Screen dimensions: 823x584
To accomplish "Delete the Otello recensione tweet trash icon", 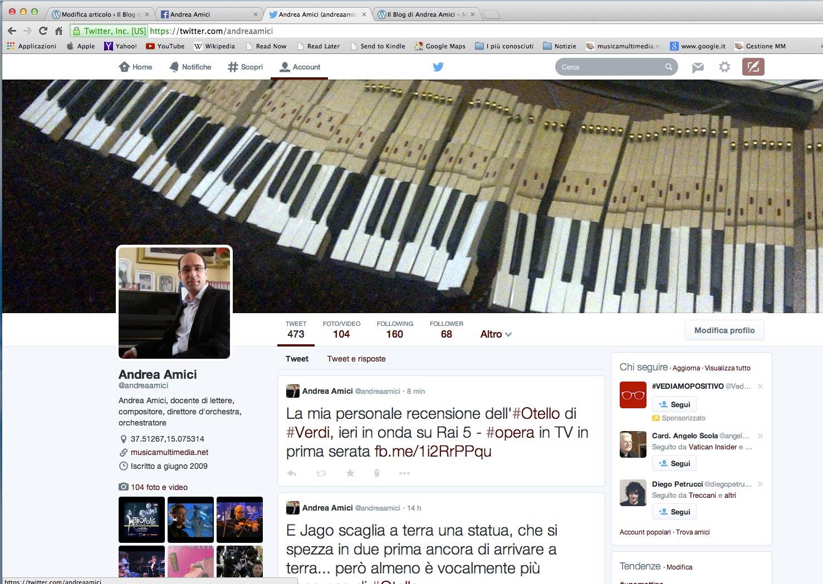I will click(376, 473).
